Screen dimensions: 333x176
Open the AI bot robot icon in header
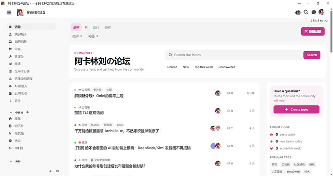point(298,13)
